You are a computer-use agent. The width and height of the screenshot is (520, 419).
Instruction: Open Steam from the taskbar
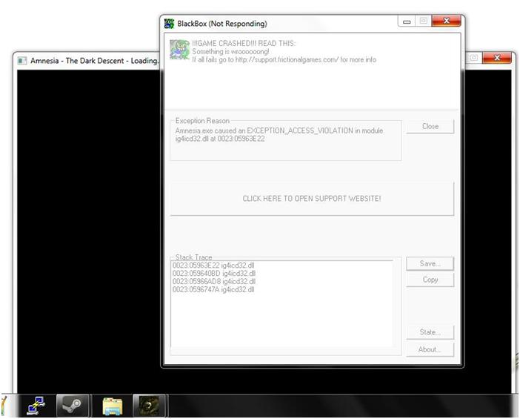point(73,405)
